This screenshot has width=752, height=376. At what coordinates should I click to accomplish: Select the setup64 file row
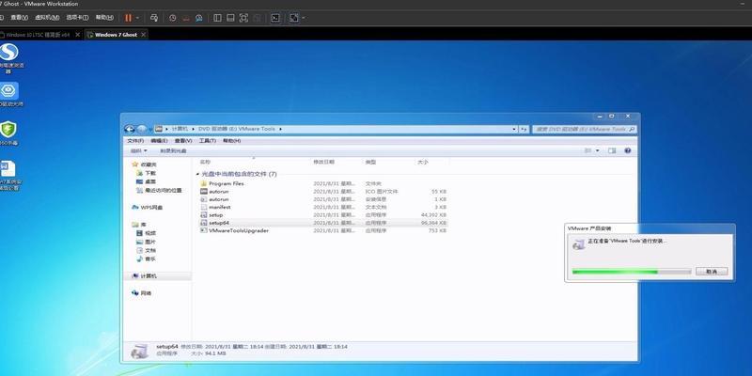323,223
